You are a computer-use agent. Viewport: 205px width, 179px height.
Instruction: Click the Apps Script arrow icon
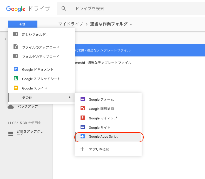83,136
